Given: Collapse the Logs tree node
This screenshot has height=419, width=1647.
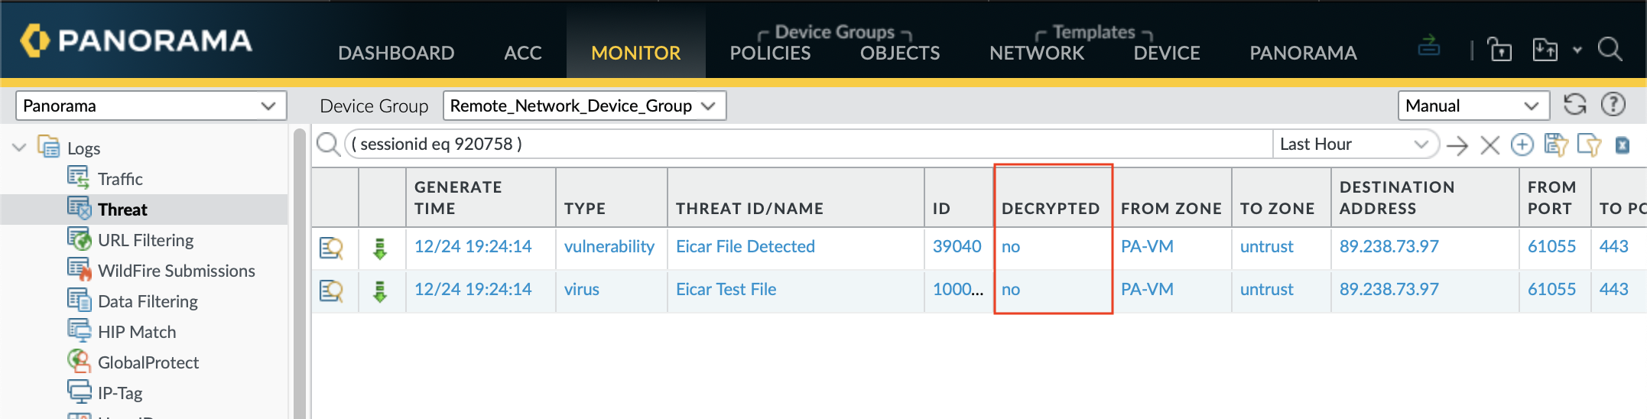Looking at the screenshot, I should tap(19, 148).
